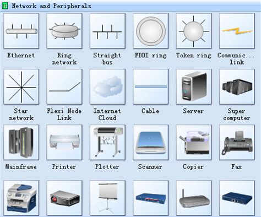Select the blue device with red ports

(x=151, y=198)
